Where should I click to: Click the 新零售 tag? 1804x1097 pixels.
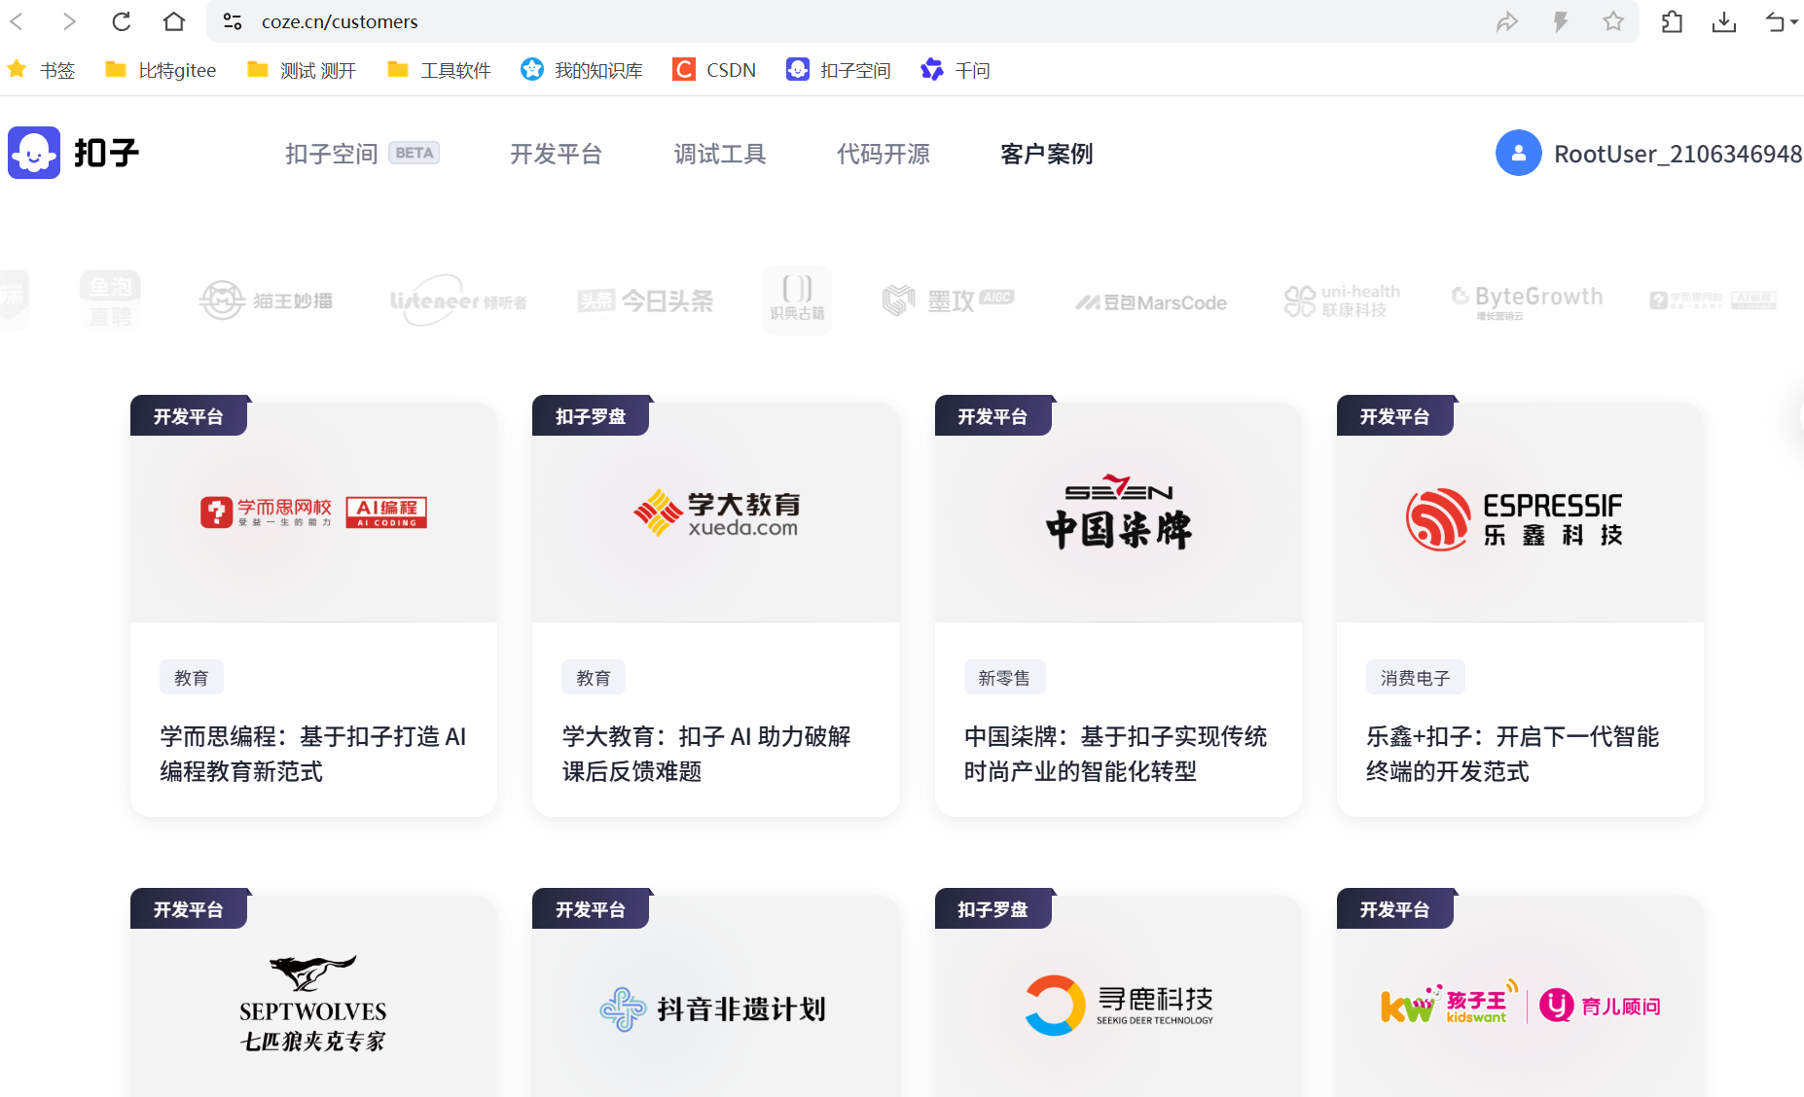1004,678
